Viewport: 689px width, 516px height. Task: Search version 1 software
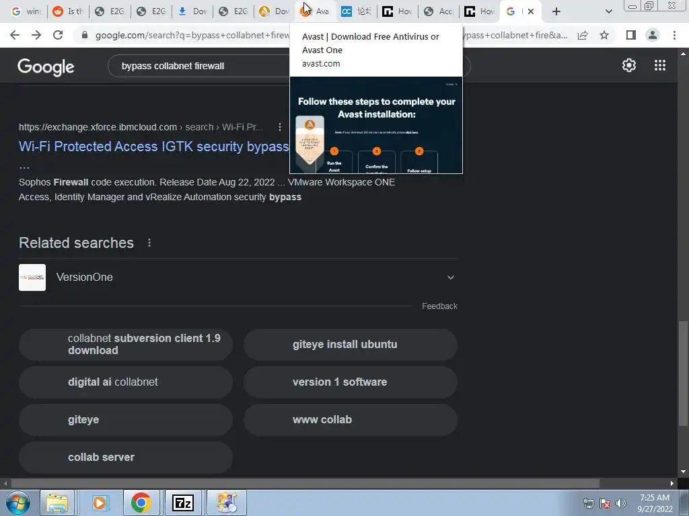[x=350, y=382]
